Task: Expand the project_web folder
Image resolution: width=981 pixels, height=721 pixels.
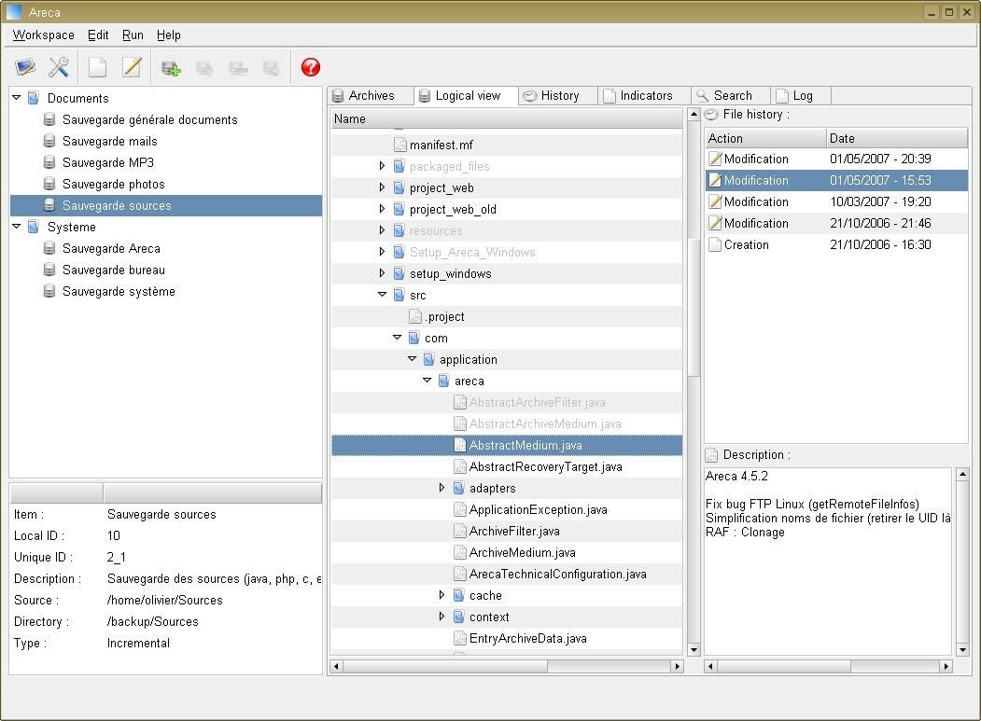Action: 382,187
